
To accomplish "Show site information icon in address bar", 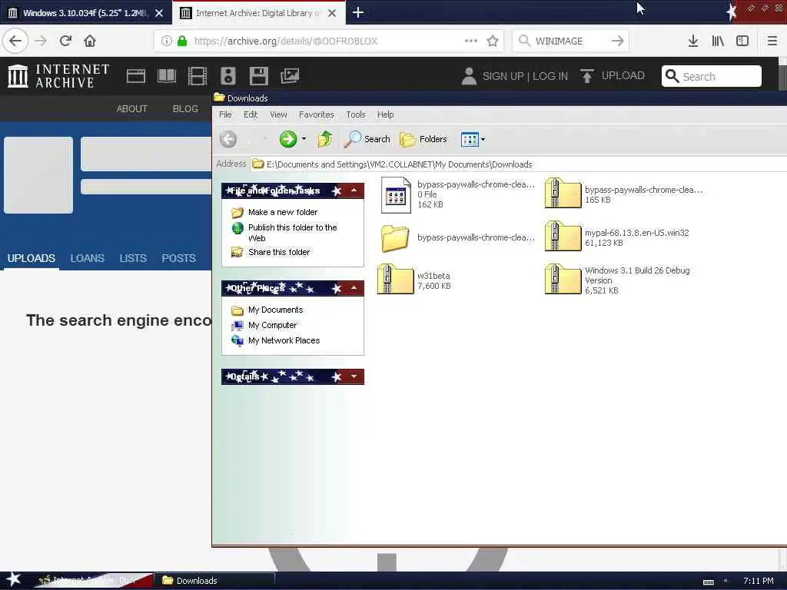I will pyautogui.click(x=167, y=41).
